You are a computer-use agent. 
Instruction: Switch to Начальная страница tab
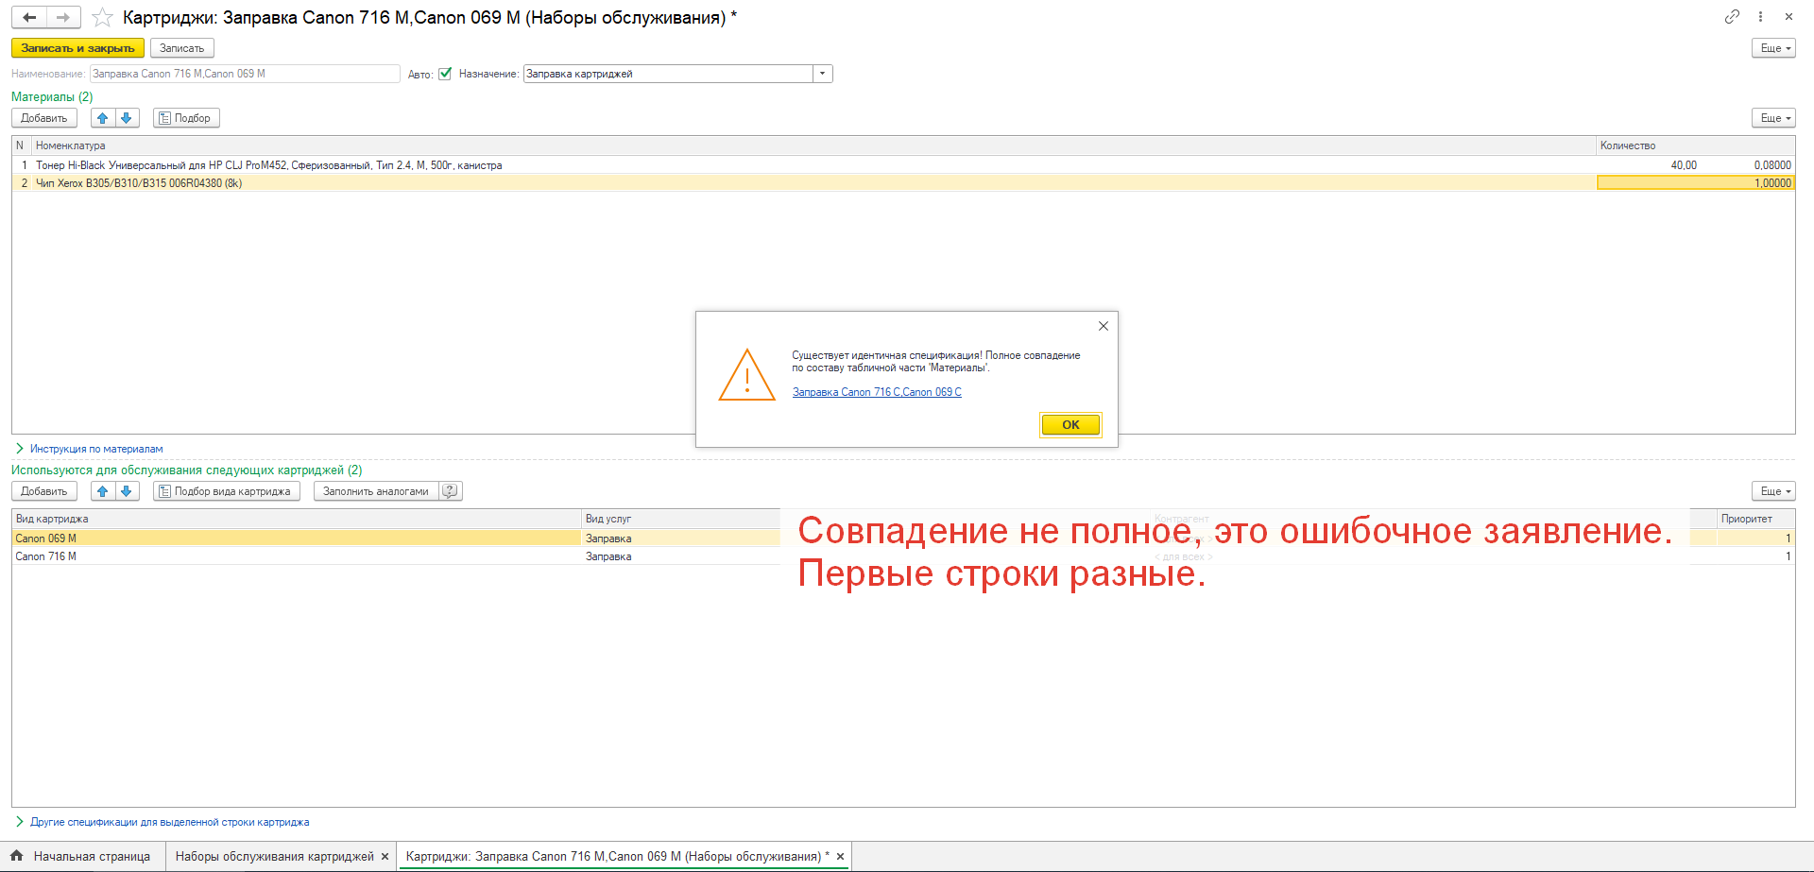[x=82, y=857]
